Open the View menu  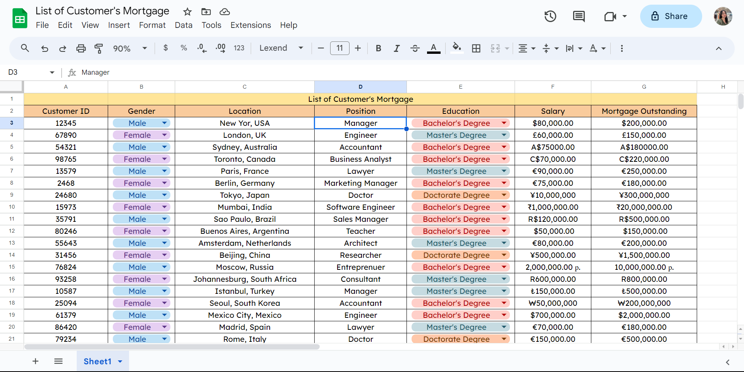pyautogui.click(x=90, y=25)
